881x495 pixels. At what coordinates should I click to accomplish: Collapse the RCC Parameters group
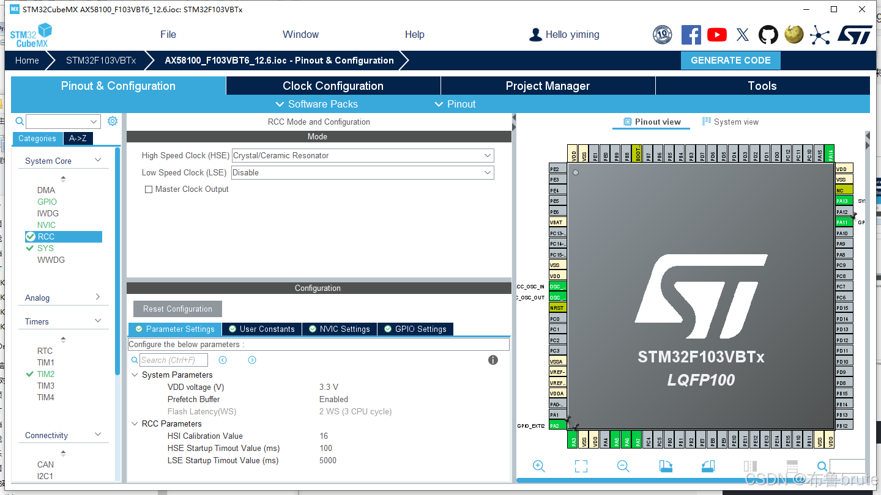coord(135,424)
